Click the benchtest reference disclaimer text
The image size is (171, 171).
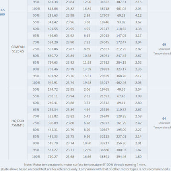[x=85, y=169]
